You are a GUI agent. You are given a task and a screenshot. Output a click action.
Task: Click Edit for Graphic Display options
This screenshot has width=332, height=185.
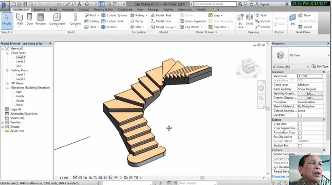310,98
